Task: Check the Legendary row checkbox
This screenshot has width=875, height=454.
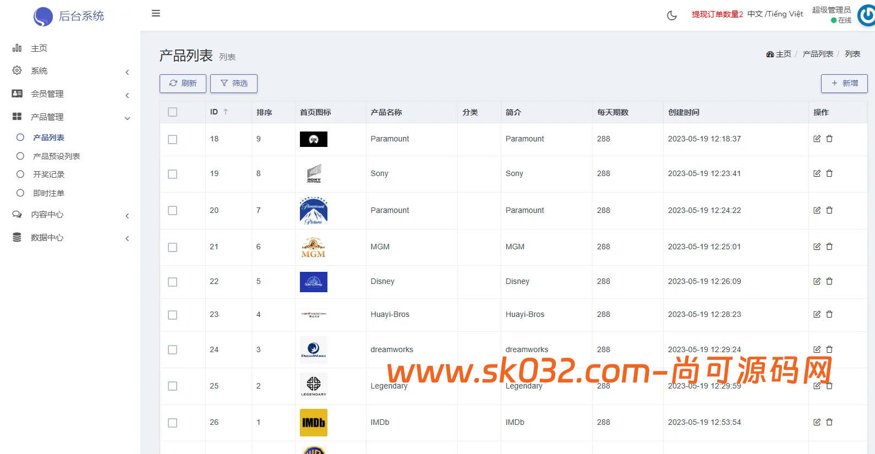Action: pos(173,386)
